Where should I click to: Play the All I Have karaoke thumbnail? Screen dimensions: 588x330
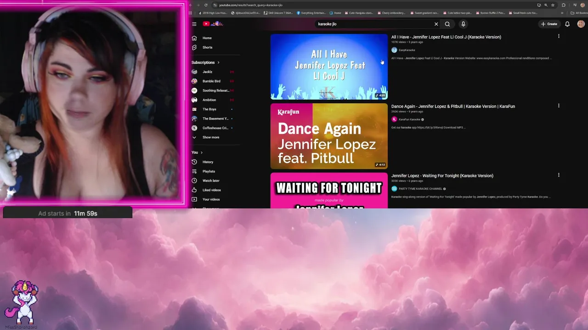tap(329, 66)
